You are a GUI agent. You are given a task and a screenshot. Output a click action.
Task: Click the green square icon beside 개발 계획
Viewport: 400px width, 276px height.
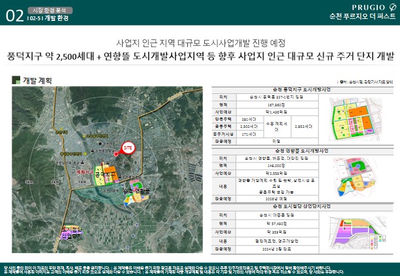(16, 80)
